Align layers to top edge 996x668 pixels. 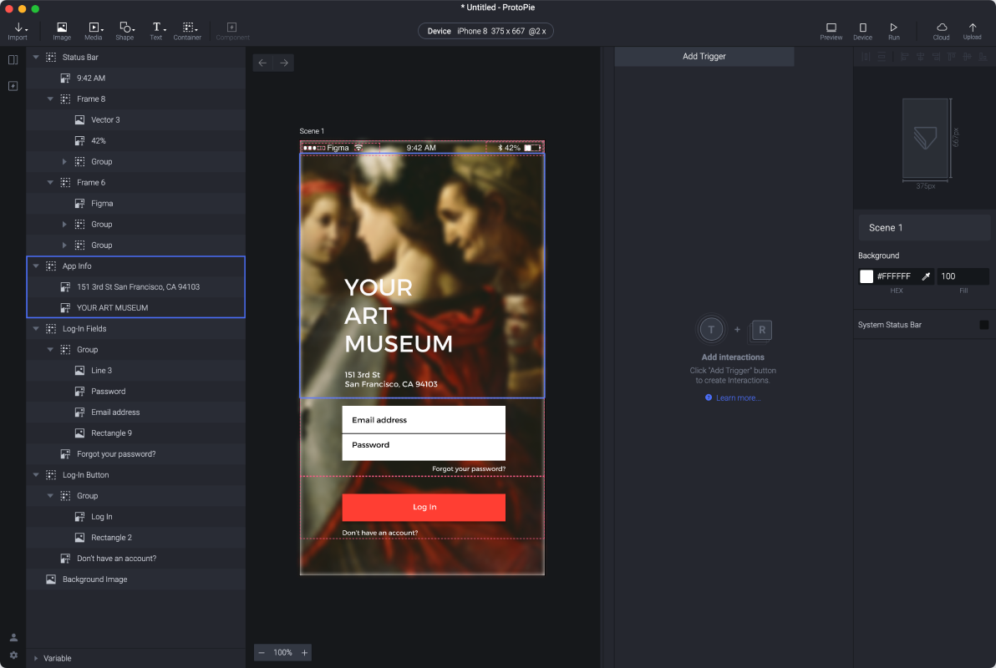click(952, 57)
